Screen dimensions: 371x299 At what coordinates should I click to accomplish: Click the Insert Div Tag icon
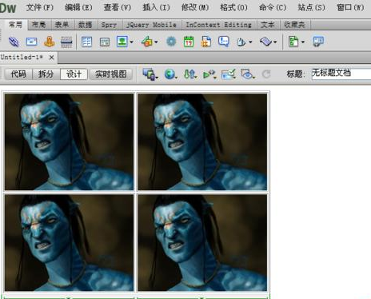click(x=105, y=42)
